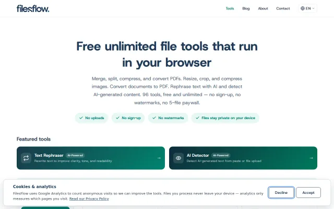Open the Text Rephraser featured tool
This screenshot has width=334, height=209.
[91, 158]
